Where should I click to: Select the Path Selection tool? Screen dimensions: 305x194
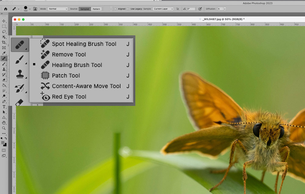point(4,112)
